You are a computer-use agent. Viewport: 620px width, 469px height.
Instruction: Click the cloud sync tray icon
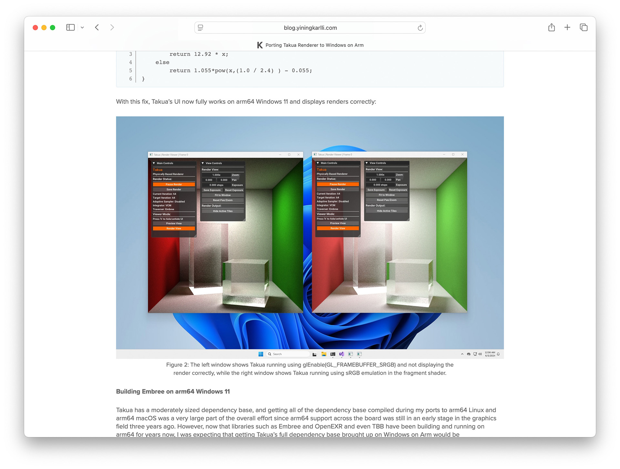click(469, 354)
